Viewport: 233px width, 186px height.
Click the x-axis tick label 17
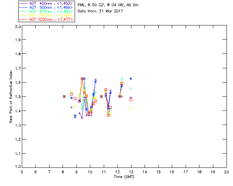186,172
